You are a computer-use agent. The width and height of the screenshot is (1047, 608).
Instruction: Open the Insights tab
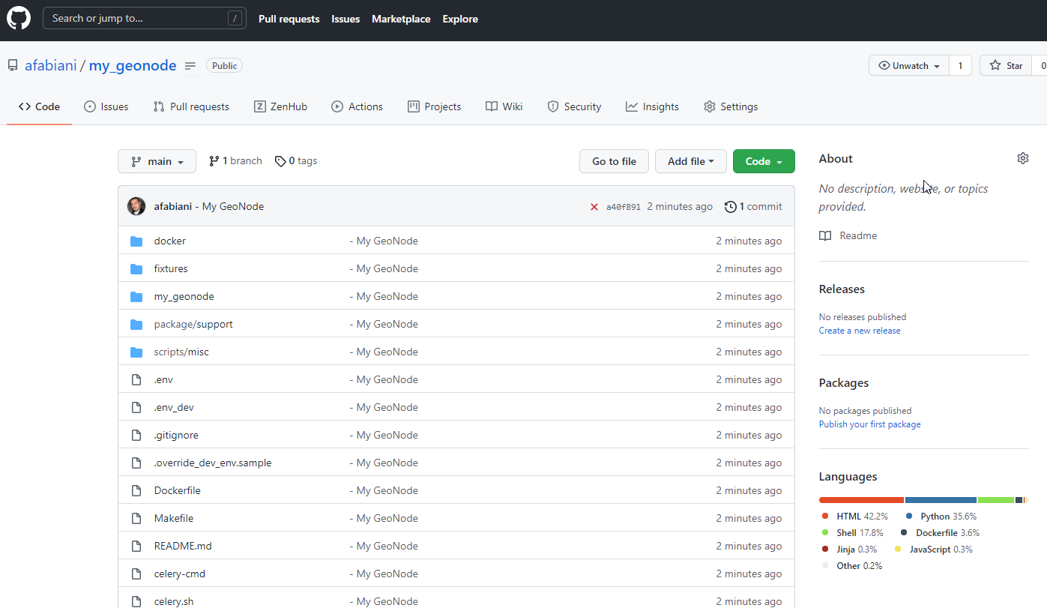(x=652, y=106)
